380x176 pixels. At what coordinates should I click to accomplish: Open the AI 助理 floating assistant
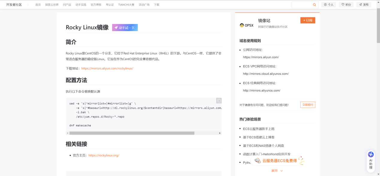(x=371, y=162)
